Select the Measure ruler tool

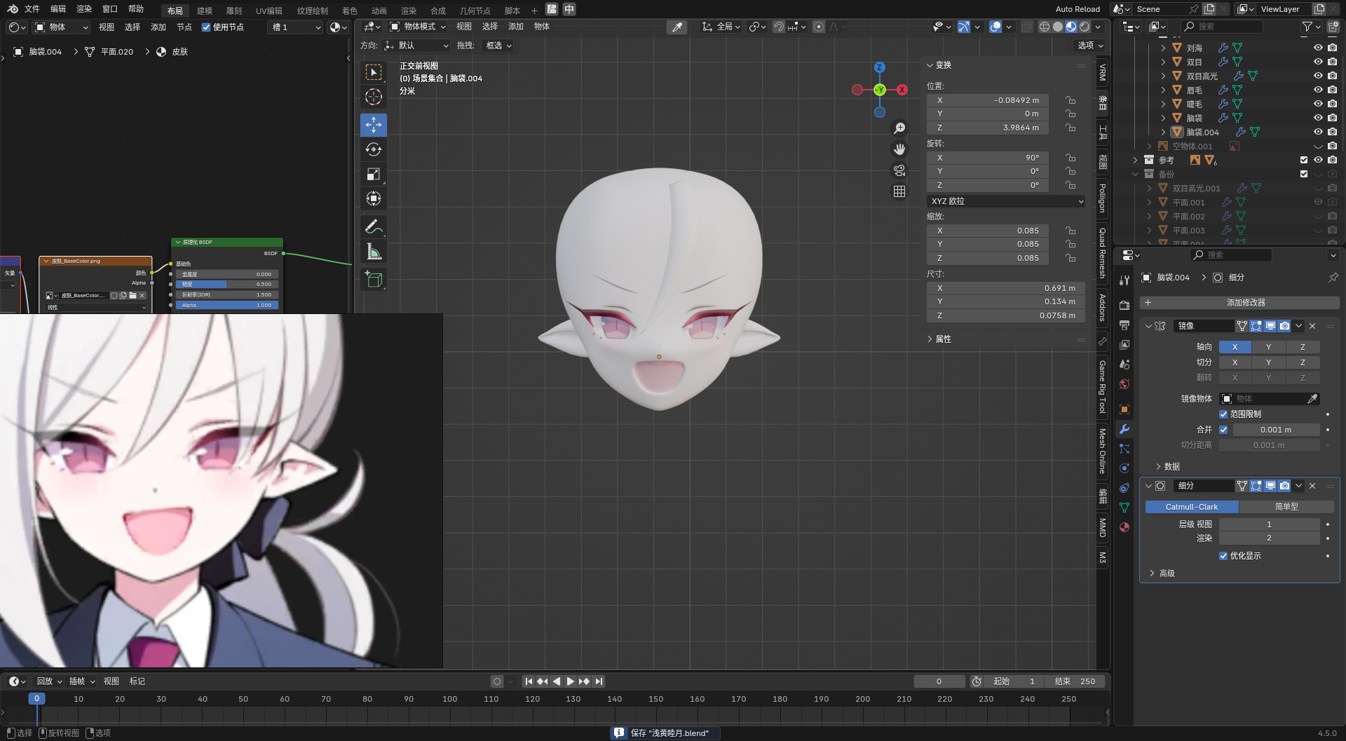click(x=374, y=252)
